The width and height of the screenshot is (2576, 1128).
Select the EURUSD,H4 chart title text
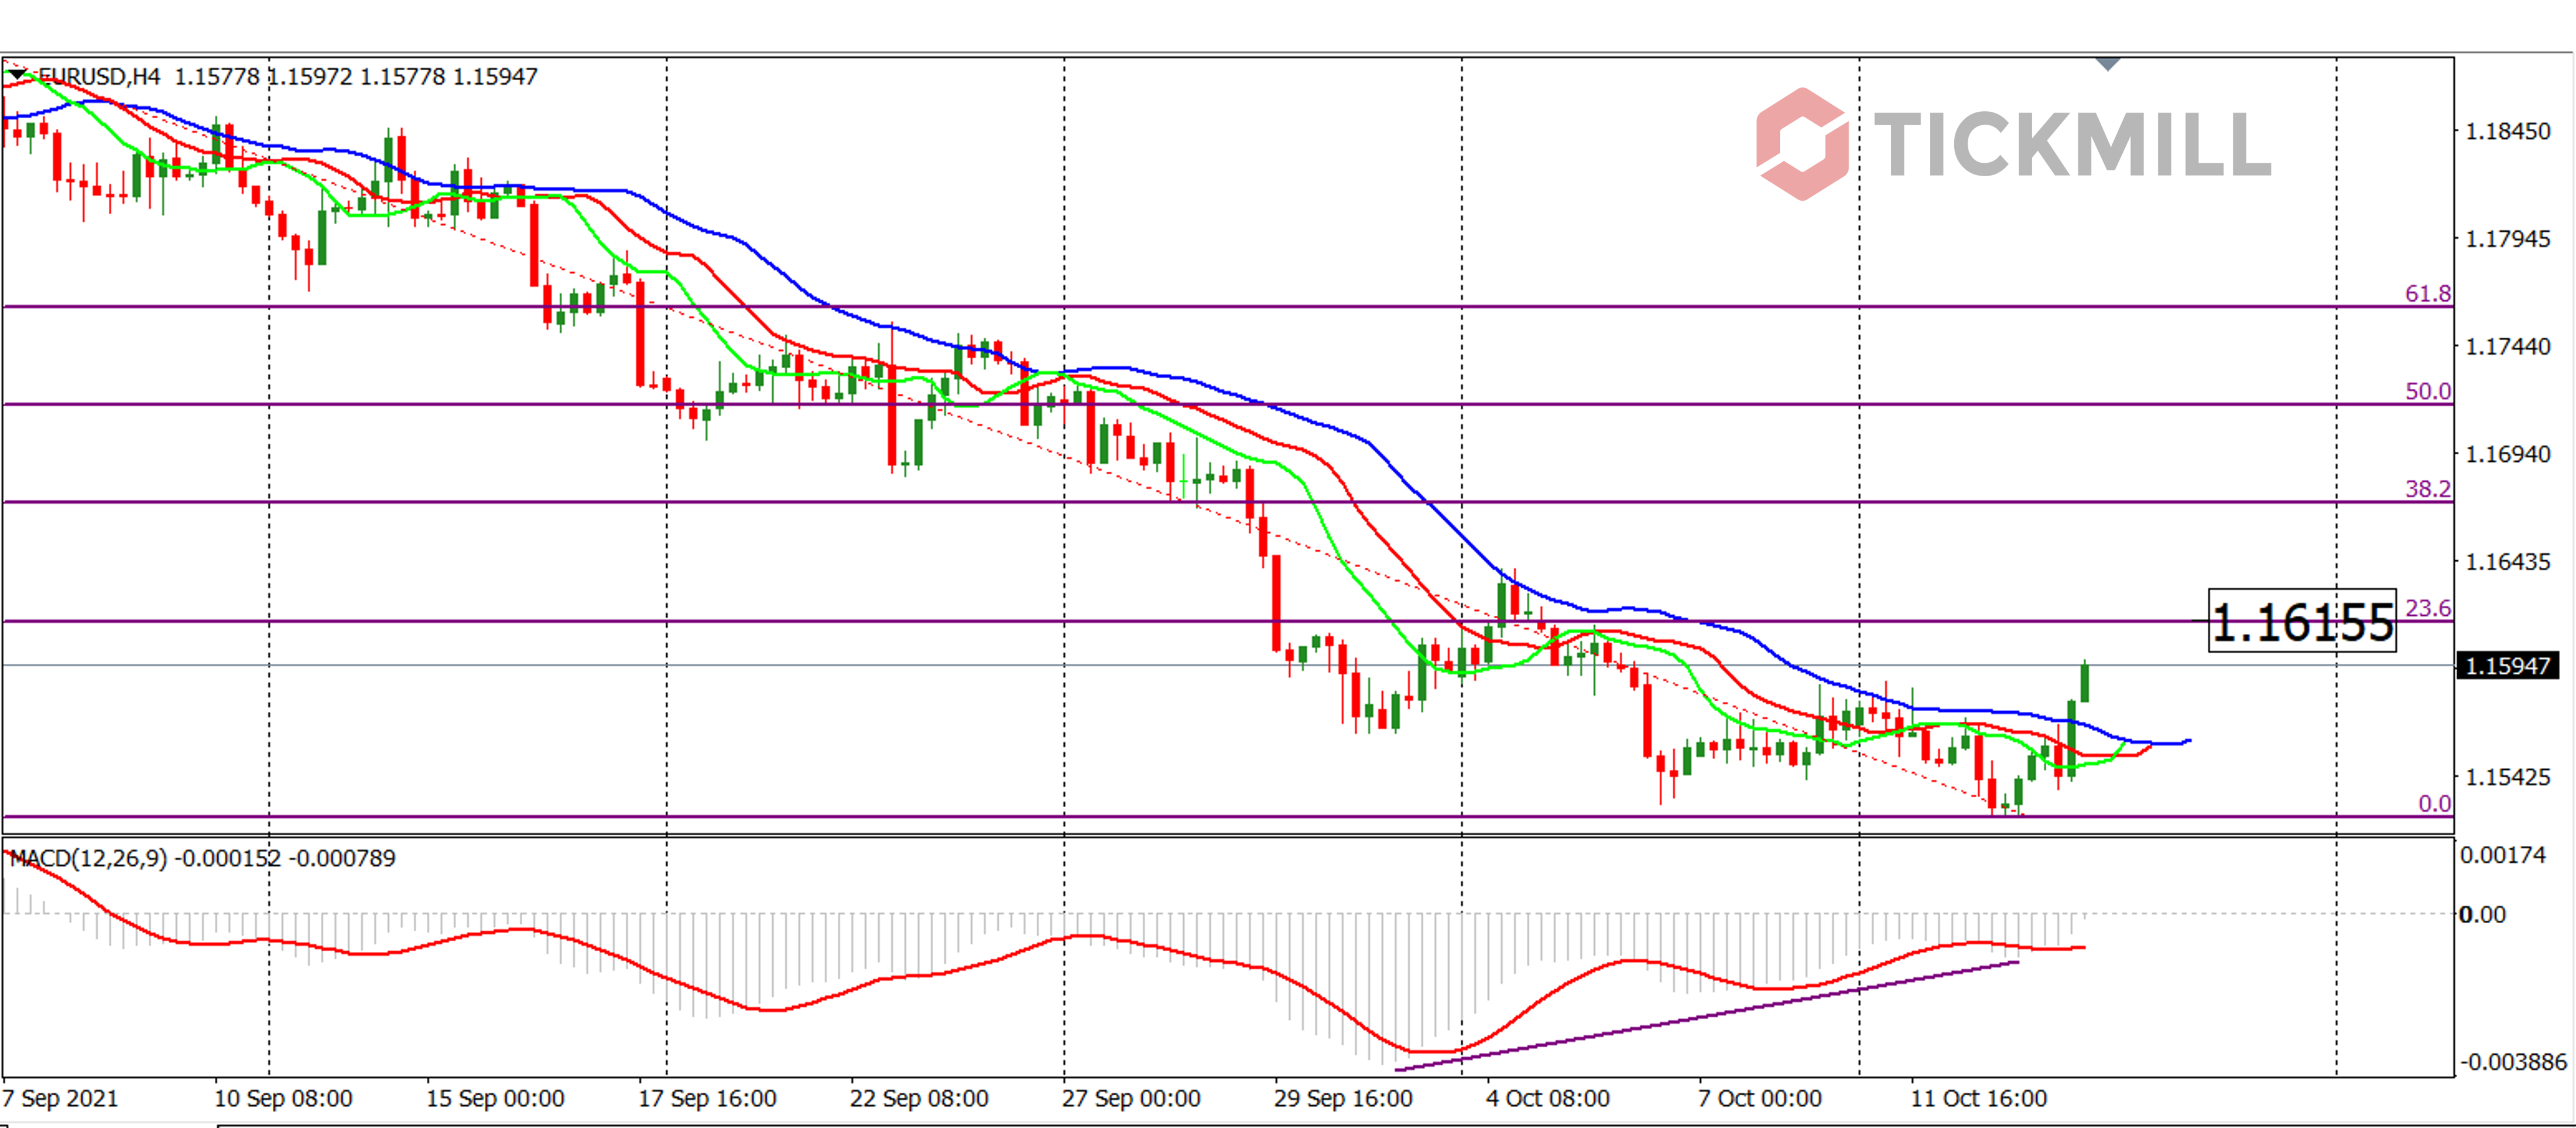[x=99, y=77]
